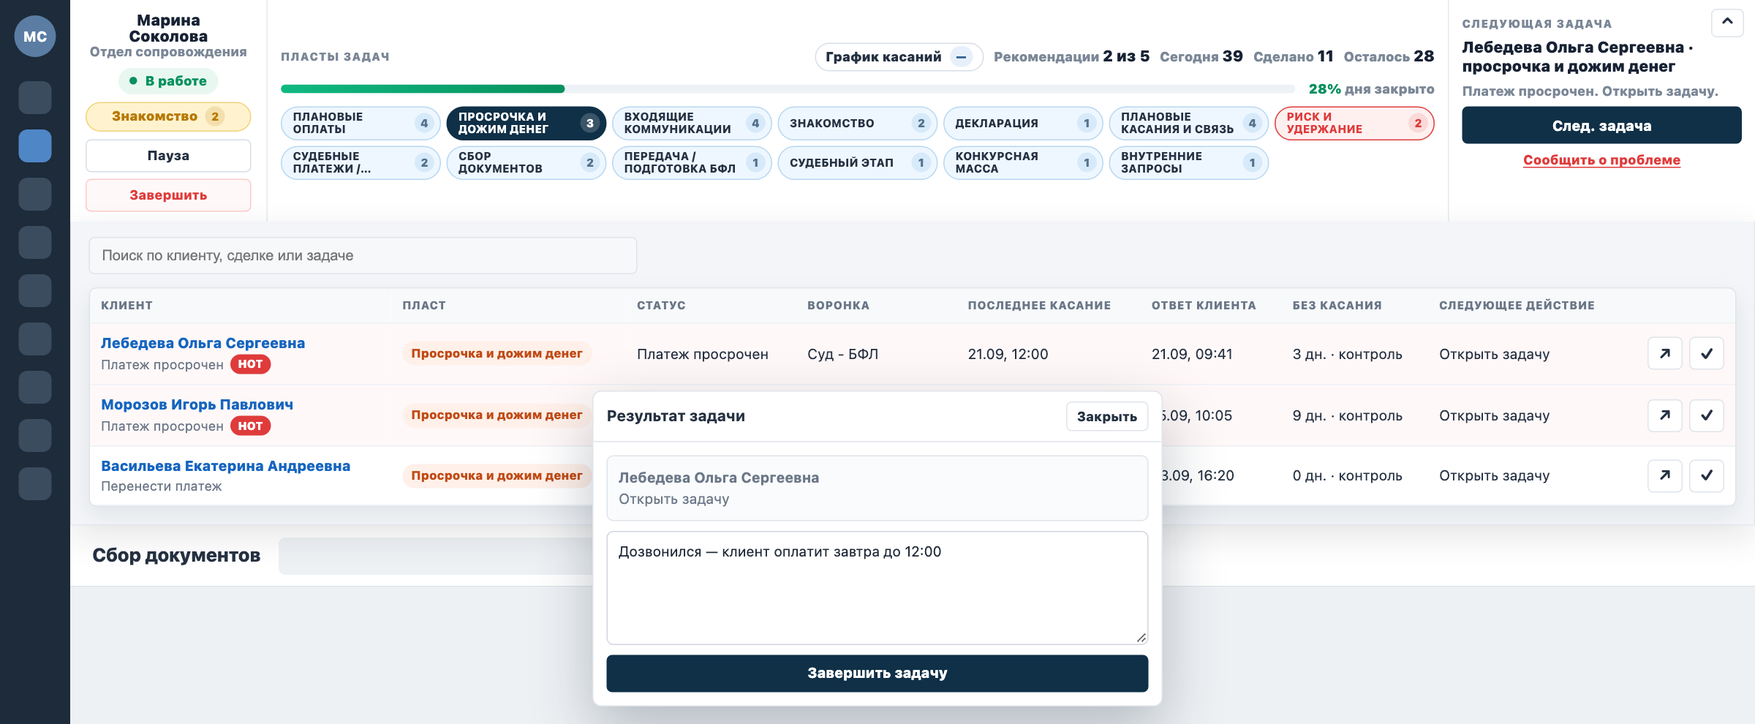The height and width of the screenshot is (724, 1755).
Task: Select Передача / подготовка БФЛ layer
Action: coord(692,162)
